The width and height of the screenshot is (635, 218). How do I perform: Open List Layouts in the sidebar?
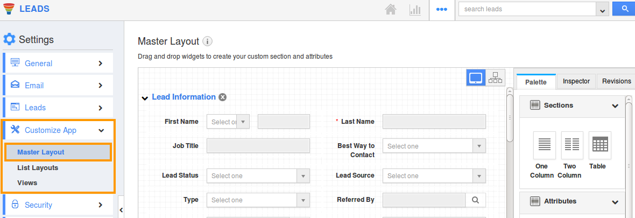(38, 168)
